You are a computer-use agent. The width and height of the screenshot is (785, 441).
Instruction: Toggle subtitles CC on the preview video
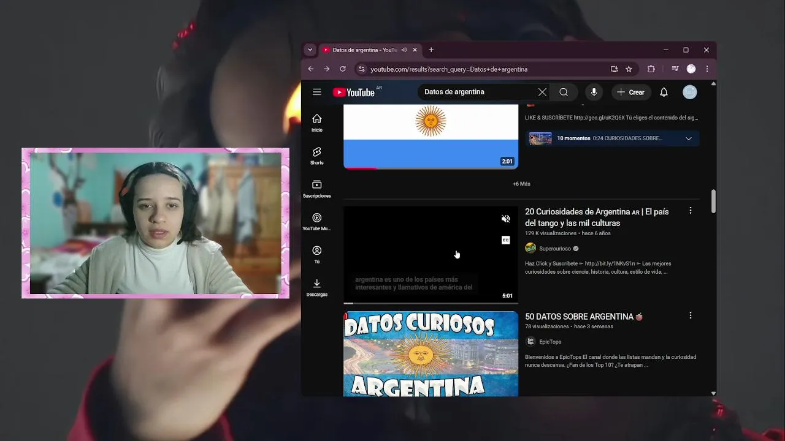(506, 240)
